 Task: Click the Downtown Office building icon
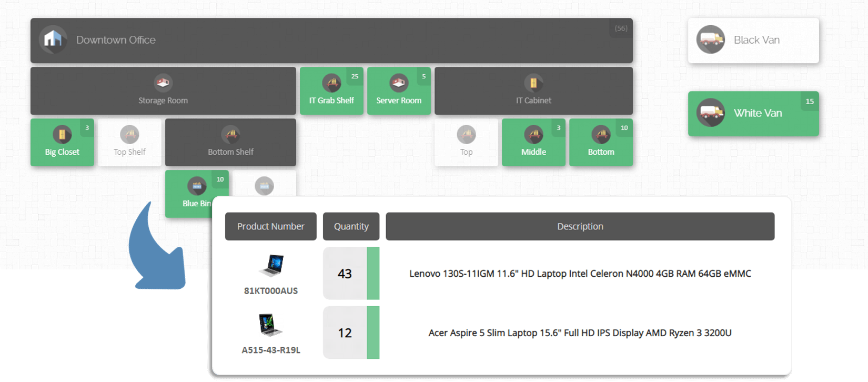tap(53, 39)
